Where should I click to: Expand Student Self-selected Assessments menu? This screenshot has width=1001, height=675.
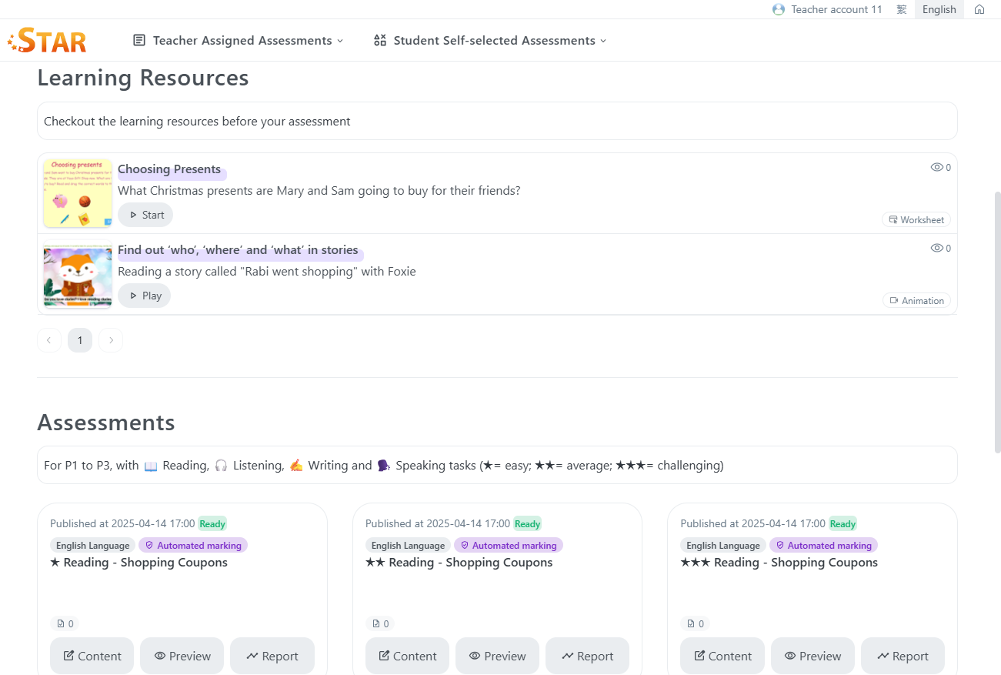click(x=489, y=40)
